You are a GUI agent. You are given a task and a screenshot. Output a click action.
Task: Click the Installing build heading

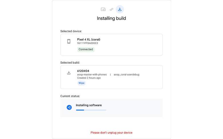click(111, 19)
